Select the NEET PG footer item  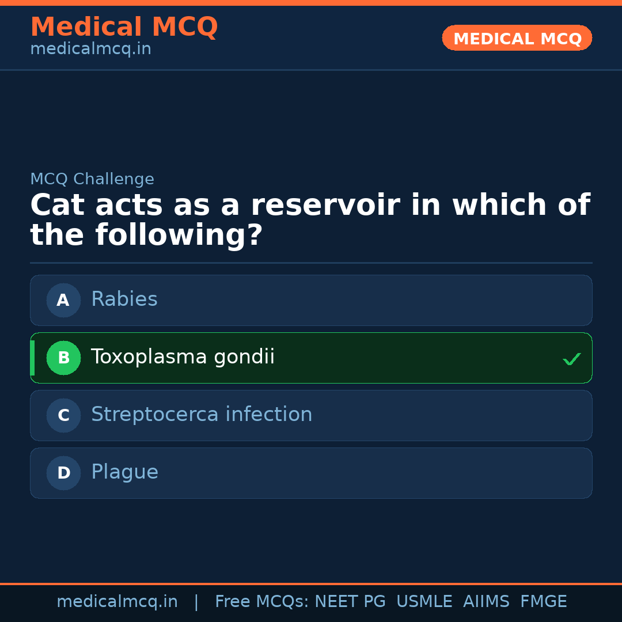[350, 601]
